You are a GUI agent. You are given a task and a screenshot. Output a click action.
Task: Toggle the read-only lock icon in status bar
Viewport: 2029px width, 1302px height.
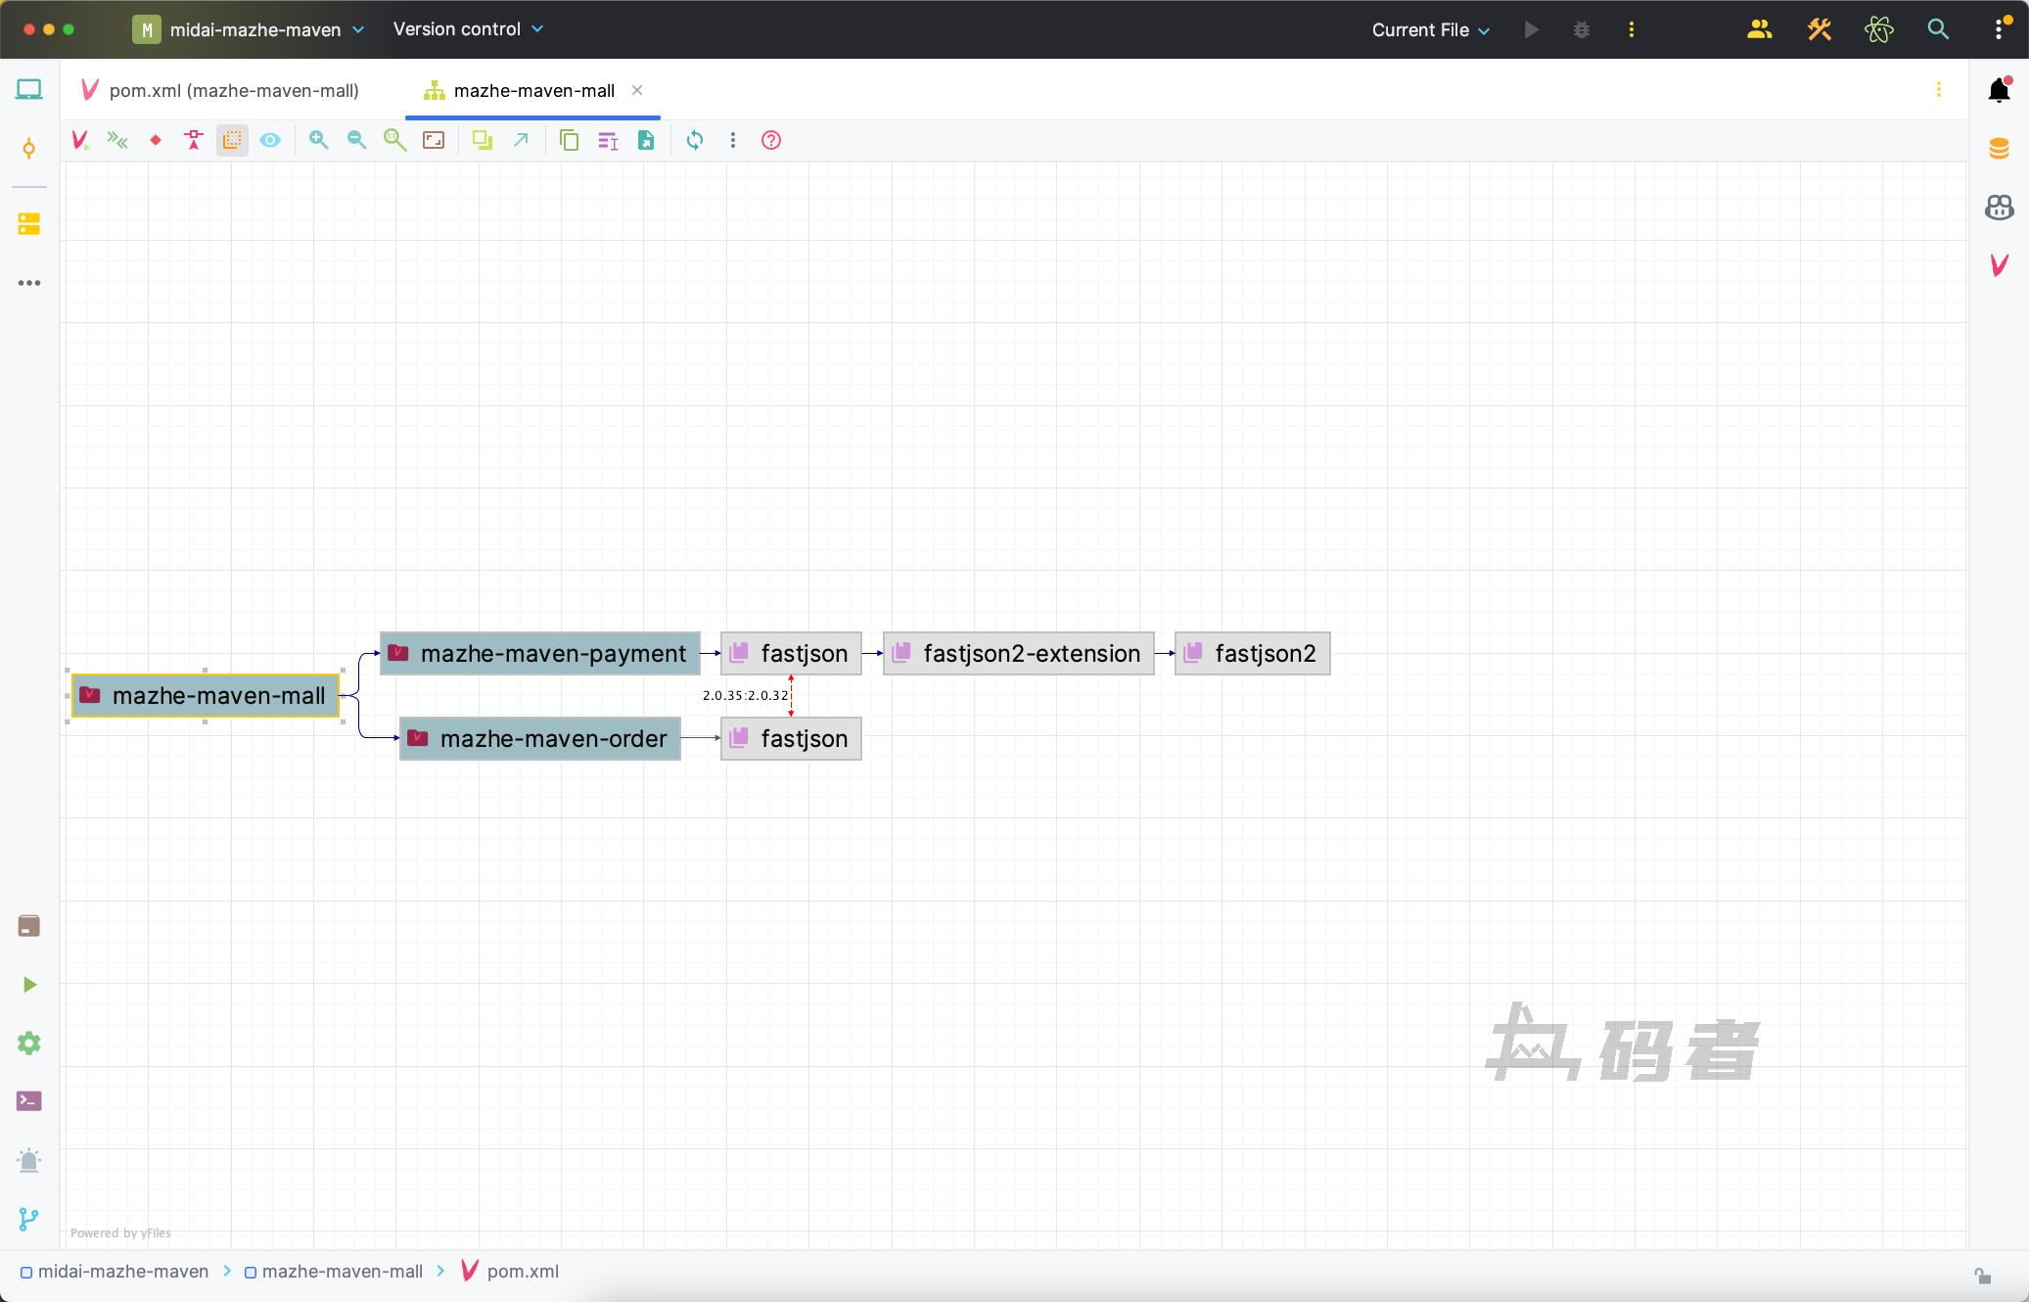[x=1982, y=1276]
